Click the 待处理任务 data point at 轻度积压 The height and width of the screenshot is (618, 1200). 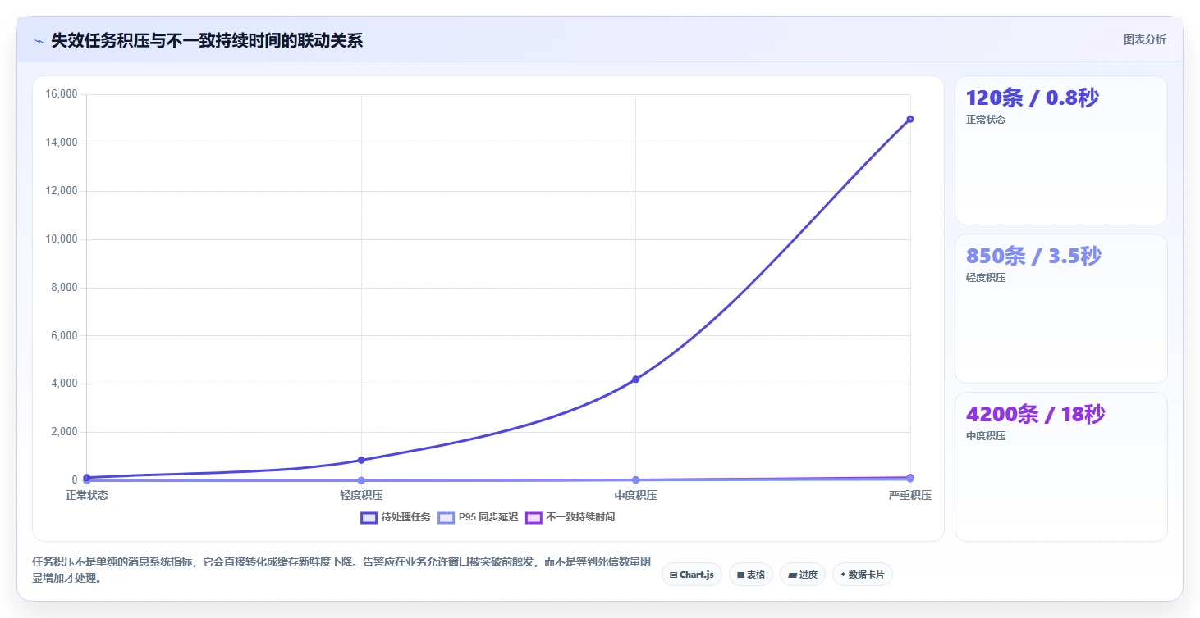click(361, 460)
